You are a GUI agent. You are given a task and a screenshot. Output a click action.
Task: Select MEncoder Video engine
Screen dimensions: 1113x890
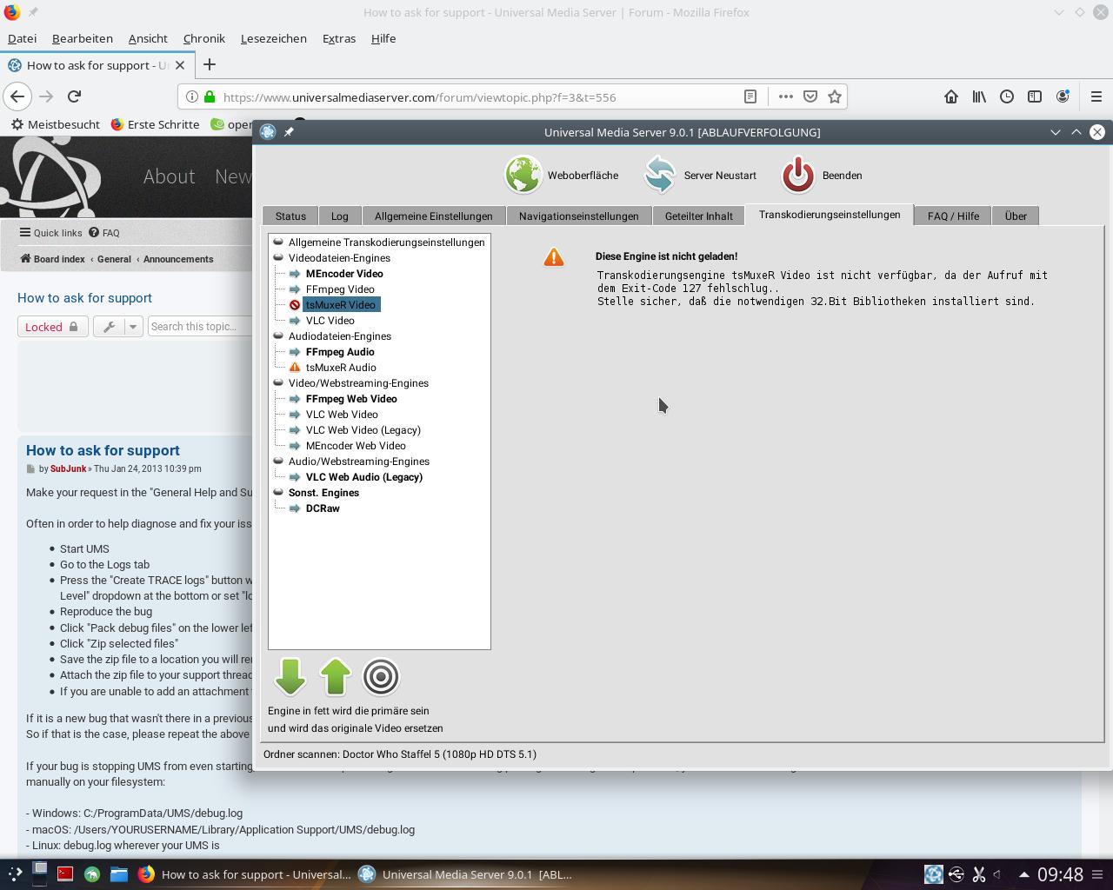(x=344, y=274)
